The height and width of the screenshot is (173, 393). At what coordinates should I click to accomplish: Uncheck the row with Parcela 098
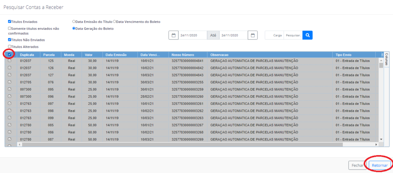tap(10, 110)
